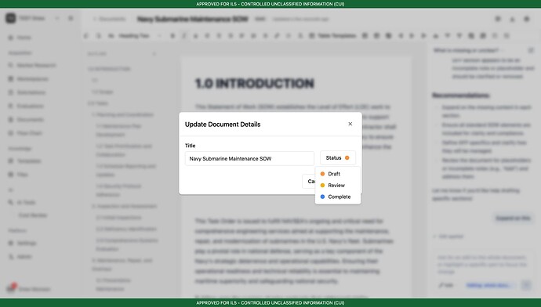Screen dimensions: 541x307
Task: Open the Heading Two style dropdown
Action: pyautogui.click(x=139, y=36)
